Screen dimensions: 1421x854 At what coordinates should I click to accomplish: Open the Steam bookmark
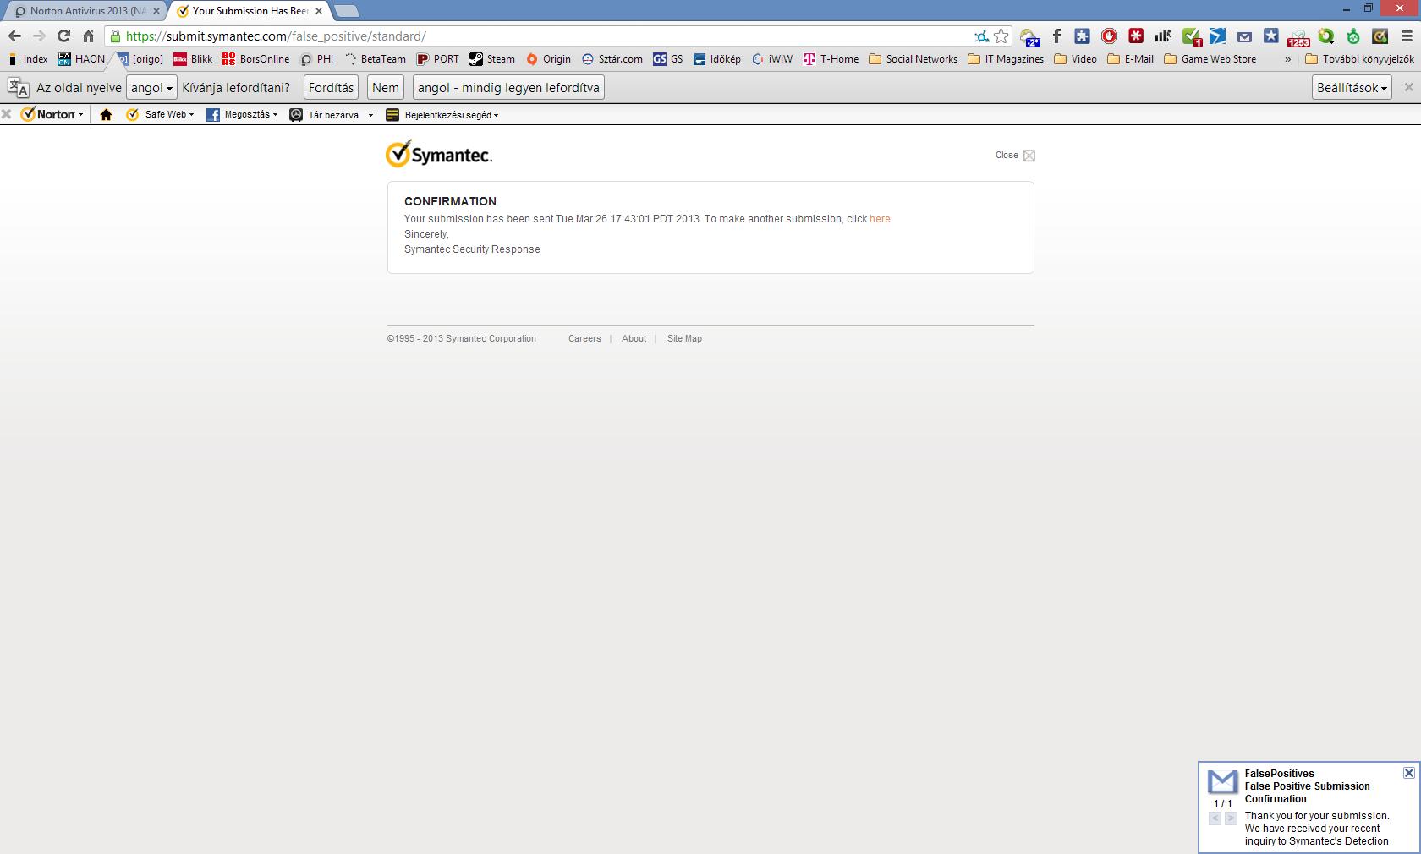491,59
